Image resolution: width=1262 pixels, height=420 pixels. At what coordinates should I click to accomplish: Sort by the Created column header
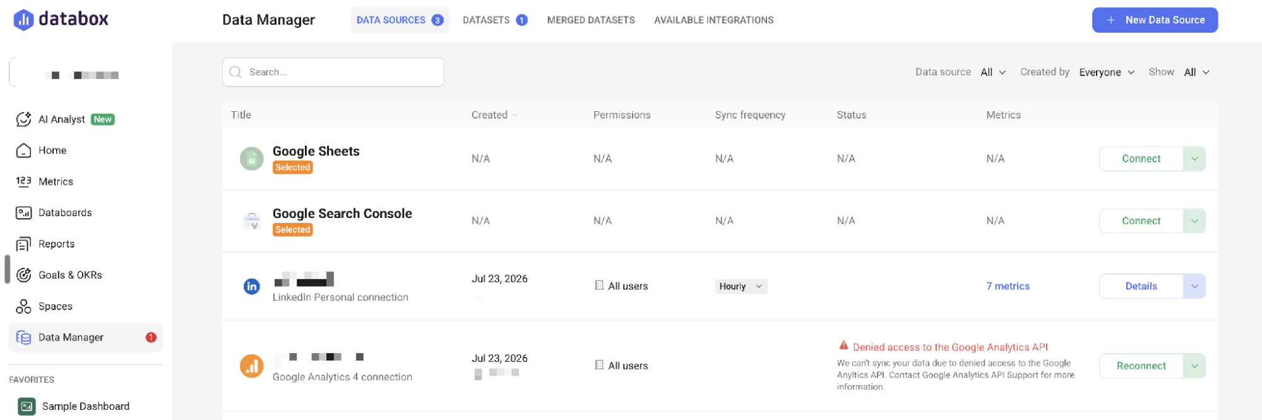coord(494,115)
